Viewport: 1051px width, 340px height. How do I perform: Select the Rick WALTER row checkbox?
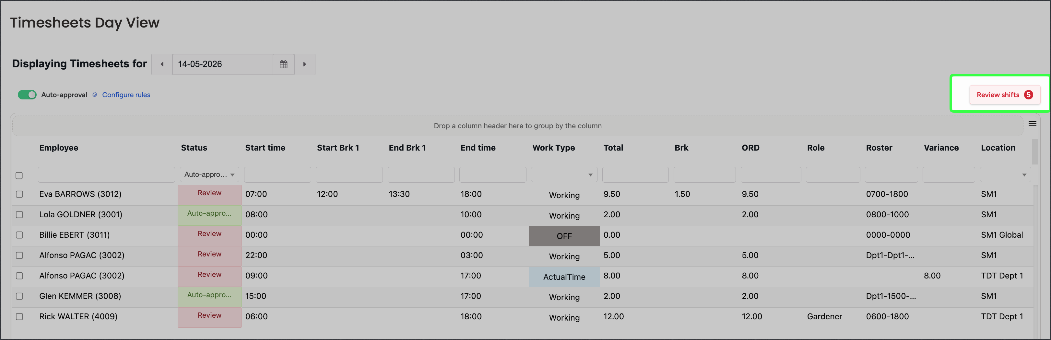tap(19, 316)
